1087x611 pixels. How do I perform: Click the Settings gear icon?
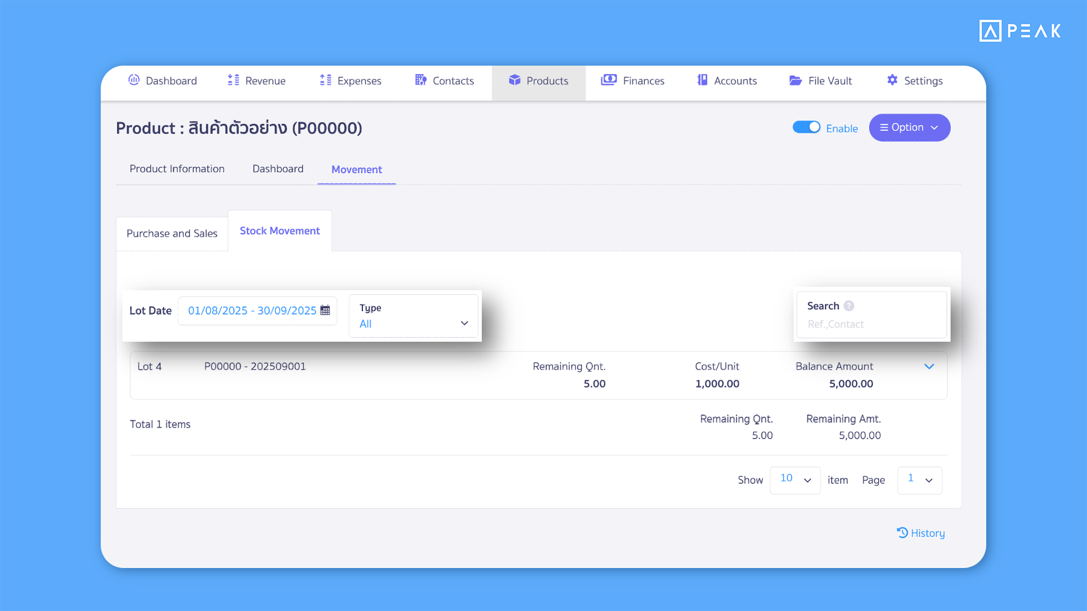click(892, 80)
